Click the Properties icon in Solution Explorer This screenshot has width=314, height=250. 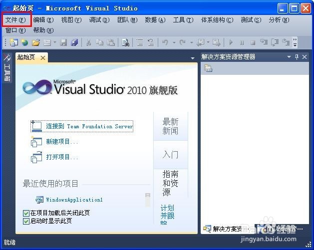coord(208,68)
